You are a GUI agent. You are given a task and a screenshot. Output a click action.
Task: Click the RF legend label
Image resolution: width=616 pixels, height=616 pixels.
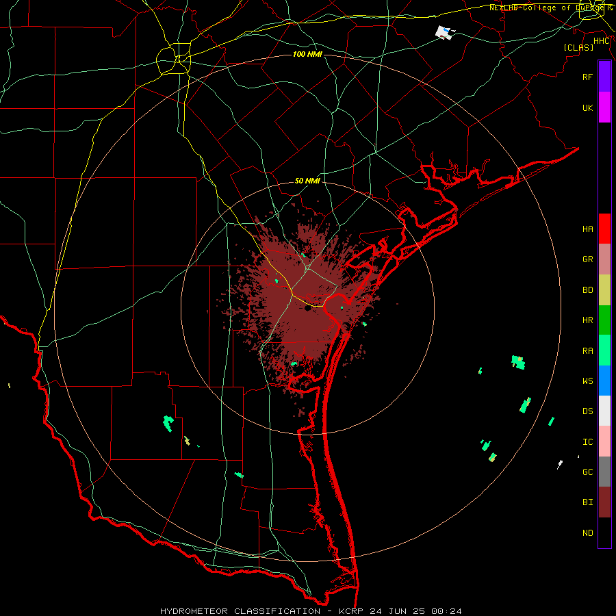click(588, 77)
